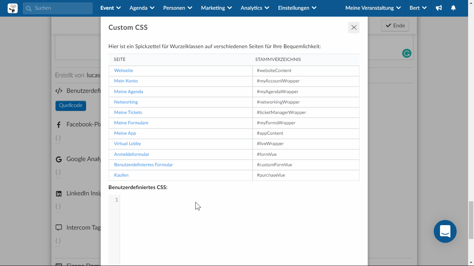Viewport: 474px width, 266px height.
Task: Click the Intercom Tag chat icon
Action: coord(59,228)
